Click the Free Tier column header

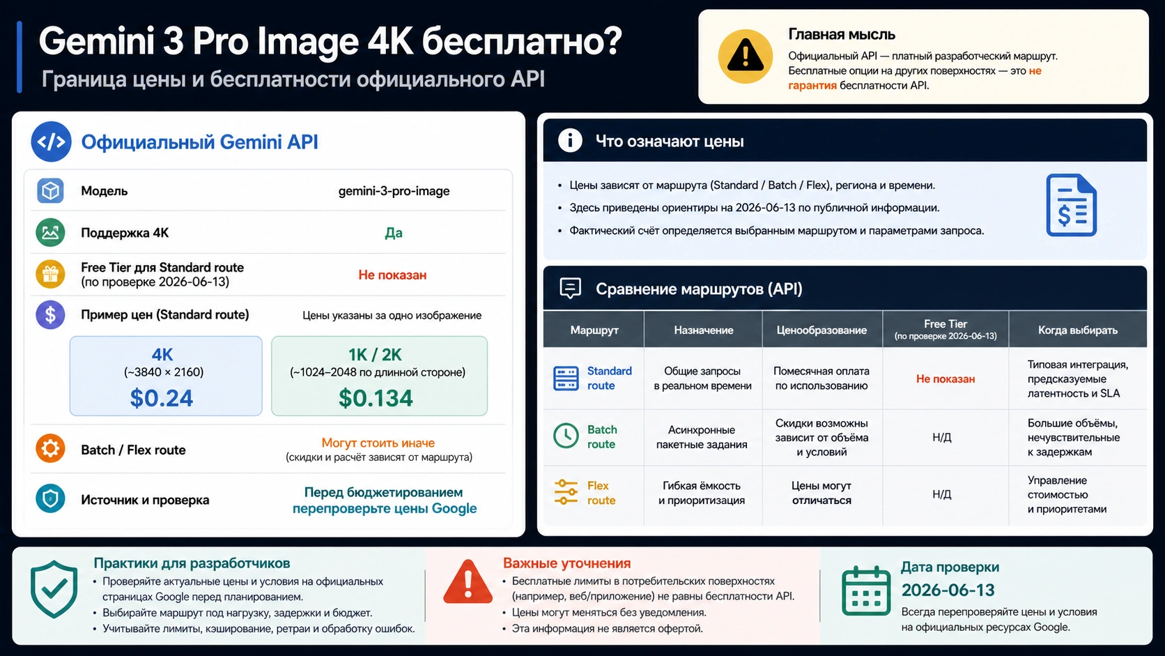(946, 330)
